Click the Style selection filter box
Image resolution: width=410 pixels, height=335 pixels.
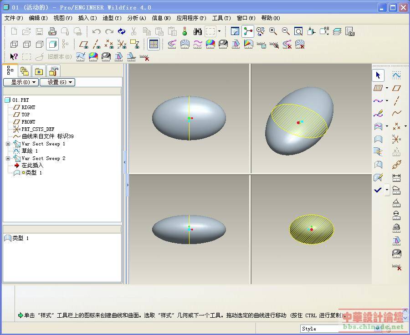[341, 329]
